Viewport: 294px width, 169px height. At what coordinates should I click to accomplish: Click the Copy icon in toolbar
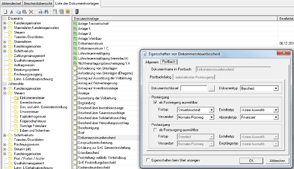tap(18, 12)
